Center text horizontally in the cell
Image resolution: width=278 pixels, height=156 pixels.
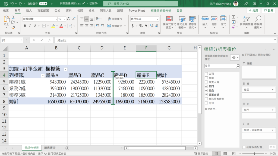point(87,26)
